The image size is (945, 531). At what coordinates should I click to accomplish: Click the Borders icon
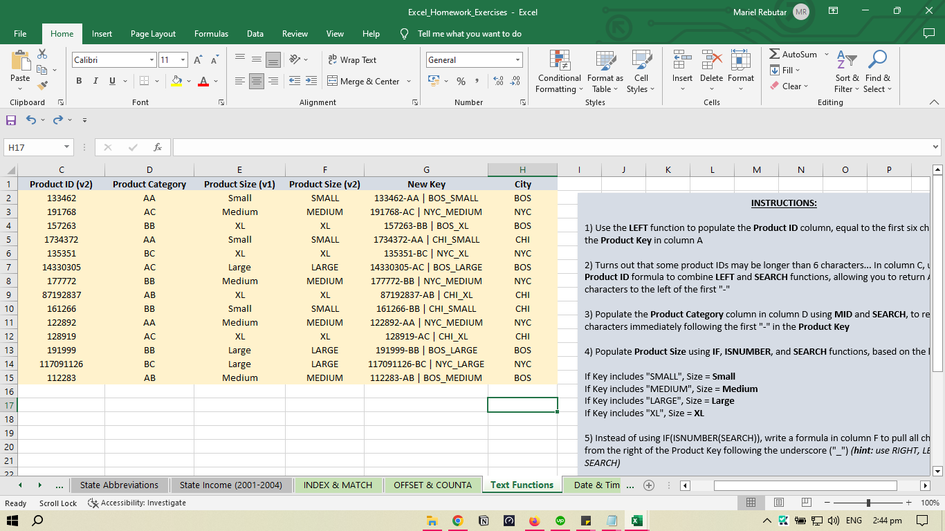(145, 81)
